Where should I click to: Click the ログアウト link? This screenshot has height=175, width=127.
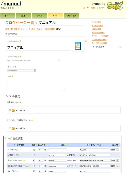101,8
